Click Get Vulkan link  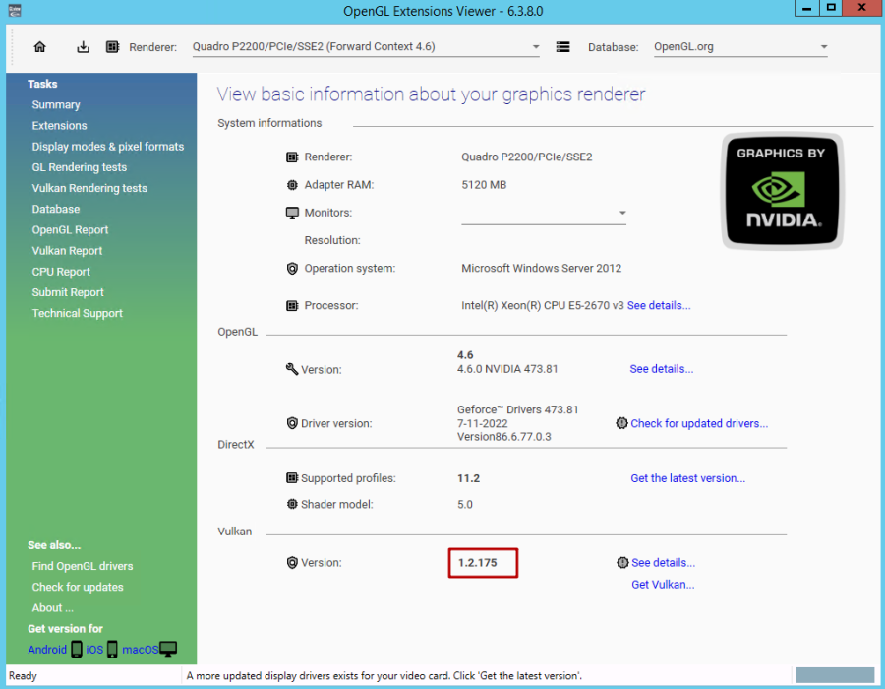(x=663, y=585)
